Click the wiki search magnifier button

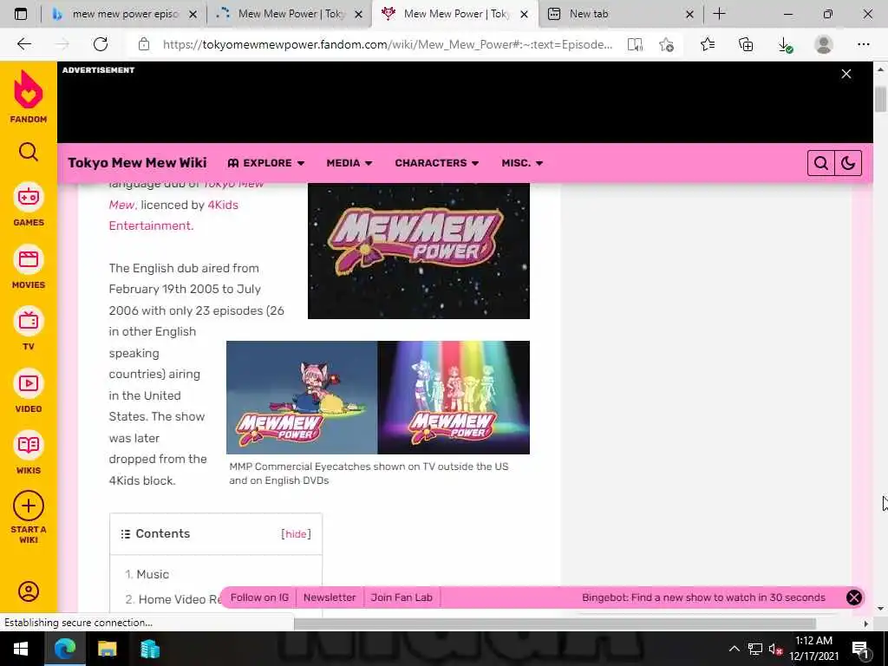(x=821, y=163)
